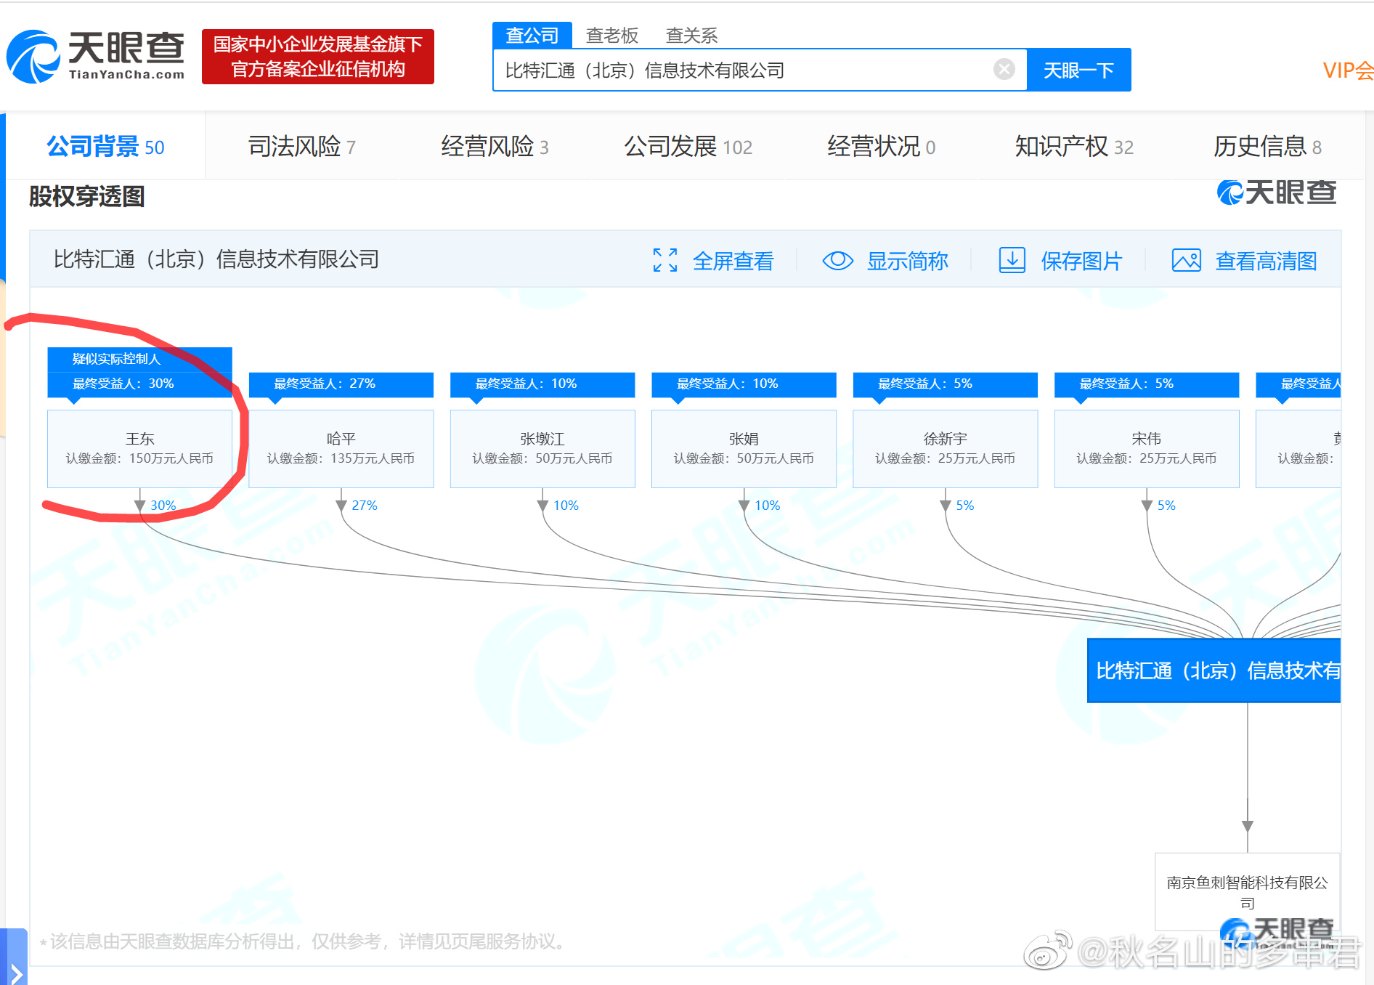Click the central company node 比特汇通

coord(1214,670)
